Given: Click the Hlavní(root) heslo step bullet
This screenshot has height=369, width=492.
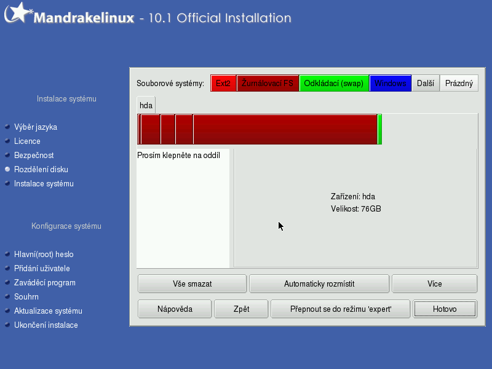Looking at the screenshot, I should [7, 254].
